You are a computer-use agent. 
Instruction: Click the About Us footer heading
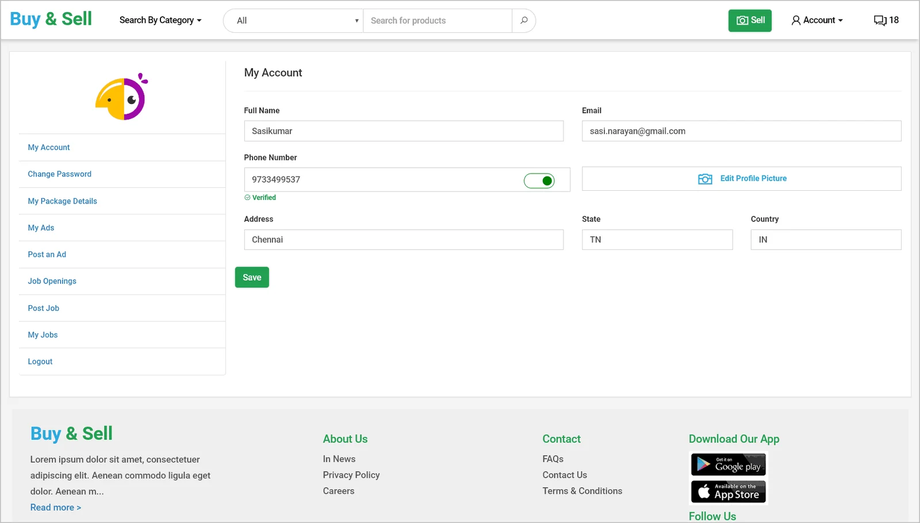point(345,439)
